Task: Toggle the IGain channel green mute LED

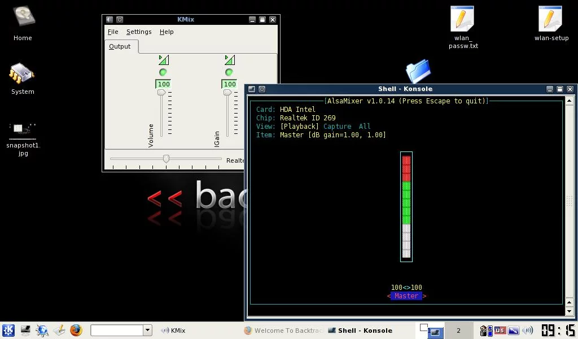Action: coord(229,72)
